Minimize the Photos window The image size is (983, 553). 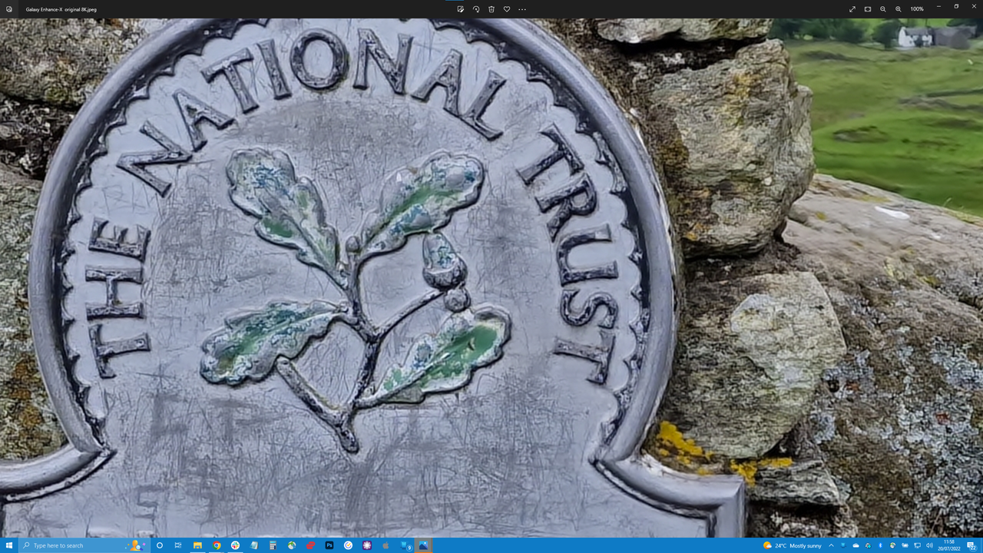[x=938, y=8]
